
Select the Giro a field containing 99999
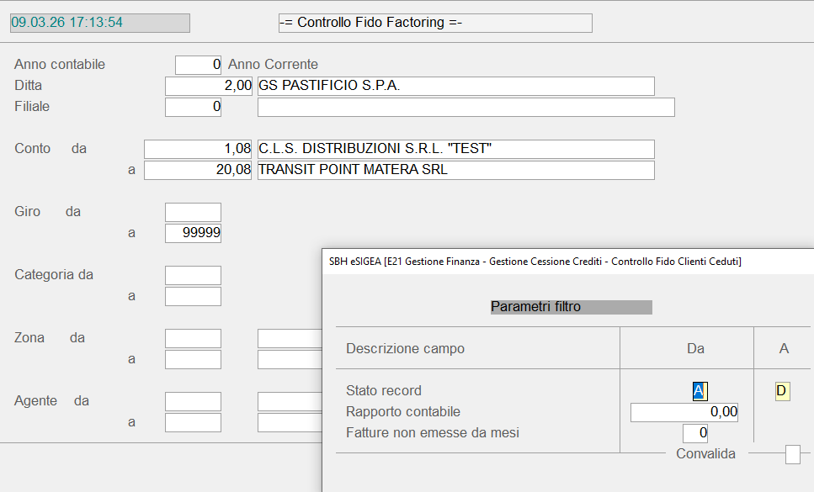tap(193, 233)
